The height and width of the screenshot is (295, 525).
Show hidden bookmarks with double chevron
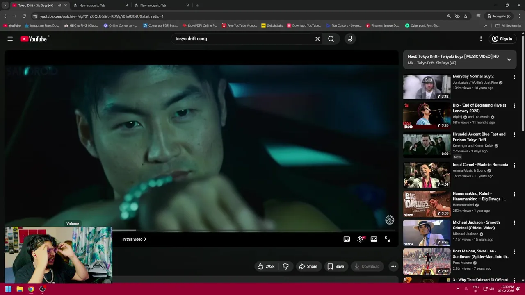pos(485,25)
